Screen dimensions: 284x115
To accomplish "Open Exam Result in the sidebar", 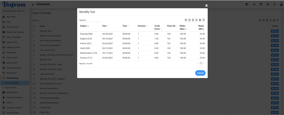I will (x=11, y=88).
